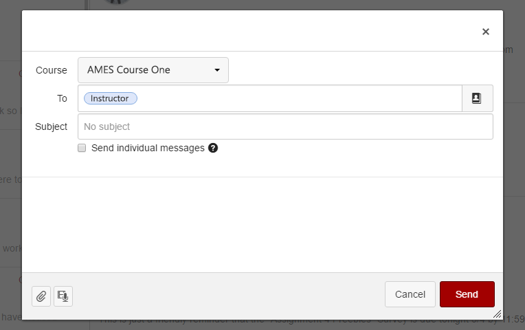Image resolution: width=525 pixels, height=330 pixels.
Task: Open the AMES Course One selector
Action: pyautogui.click(x=153, y=70)
